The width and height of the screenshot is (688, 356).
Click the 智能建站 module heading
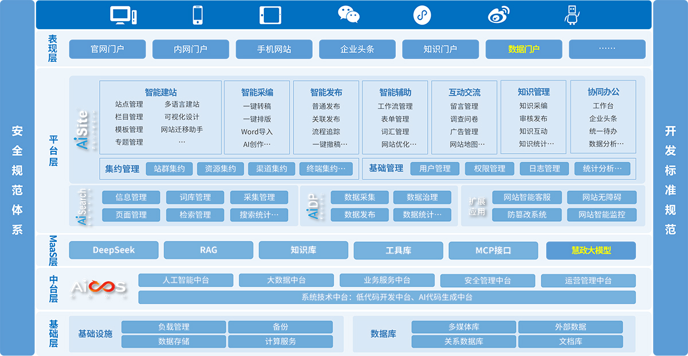[x=161, y=92]
